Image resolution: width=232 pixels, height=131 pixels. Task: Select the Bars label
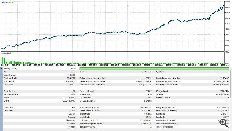5,72
